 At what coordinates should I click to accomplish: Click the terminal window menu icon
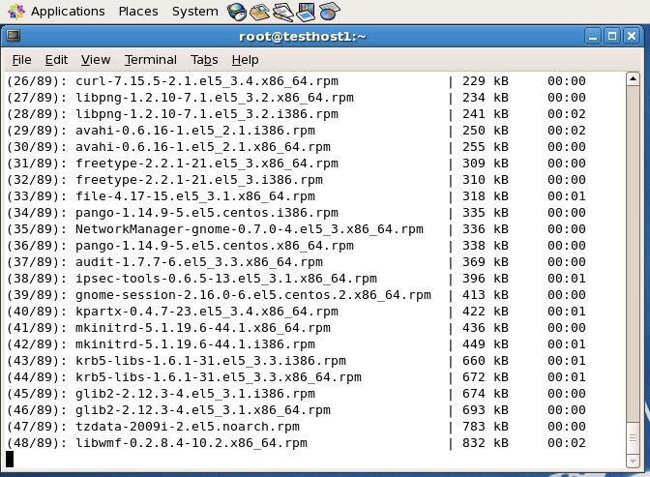point(12,36)
